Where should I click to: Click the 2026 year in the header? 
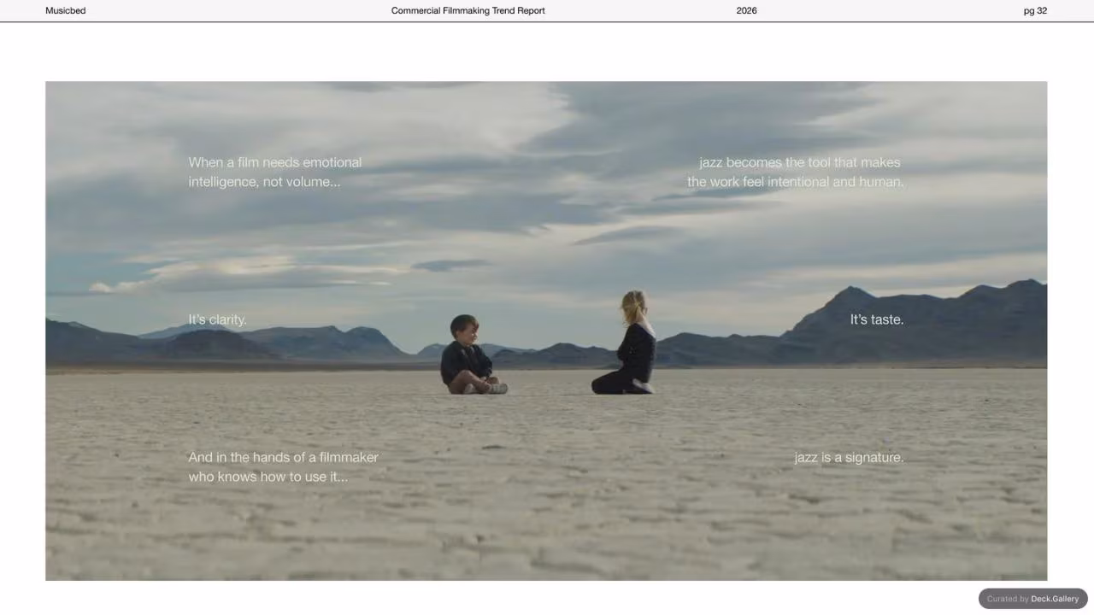tap(746, 11)
